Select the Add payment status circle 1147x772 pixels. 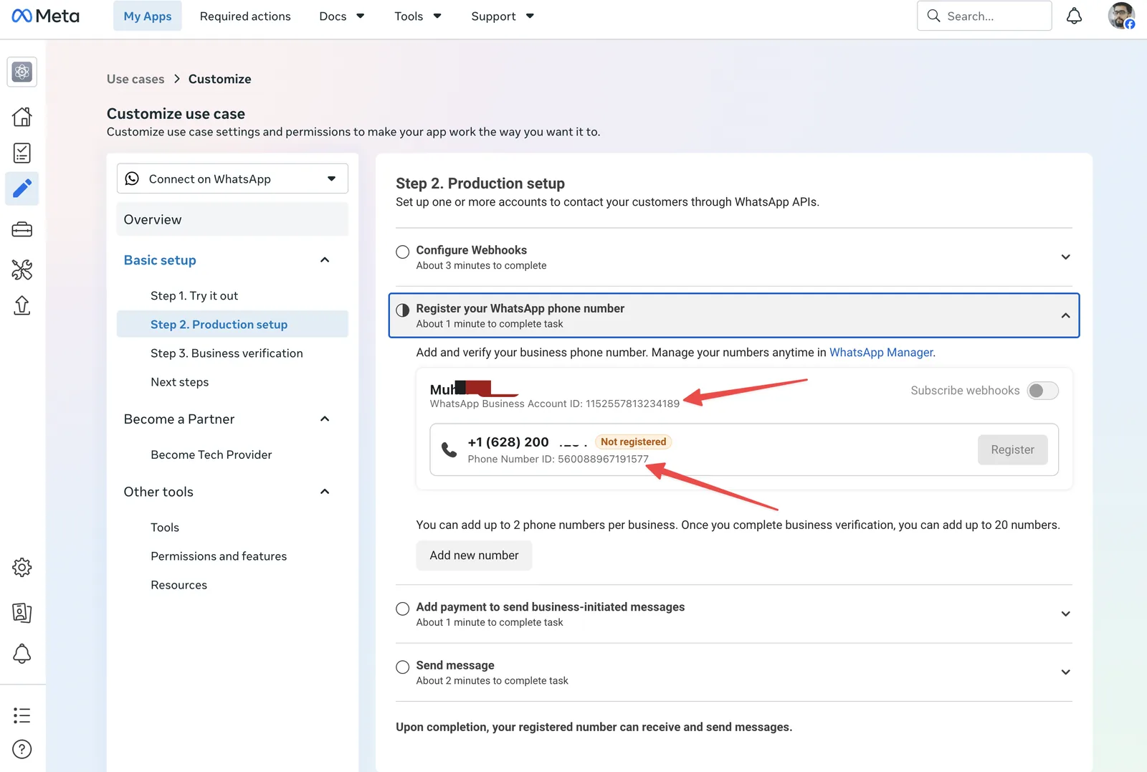click(x=403, y=609)
